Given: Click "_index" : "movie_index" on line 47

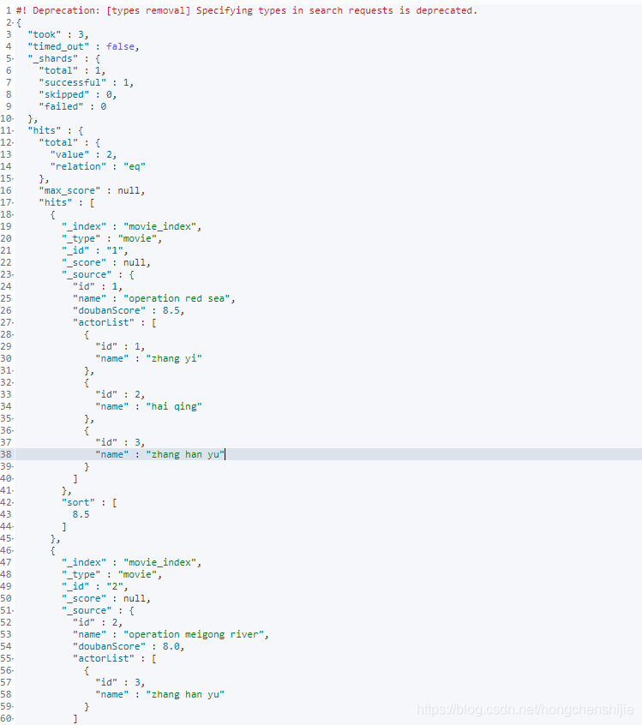Looking at the screenshot, I should 131,563.
